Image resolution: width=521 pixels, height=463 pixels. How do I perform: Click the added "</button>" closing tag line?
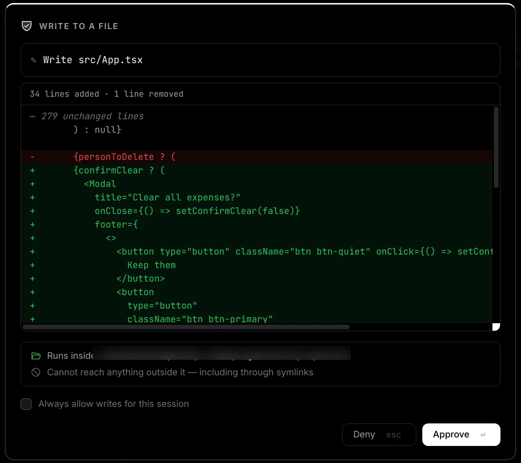tap(257, 279)
